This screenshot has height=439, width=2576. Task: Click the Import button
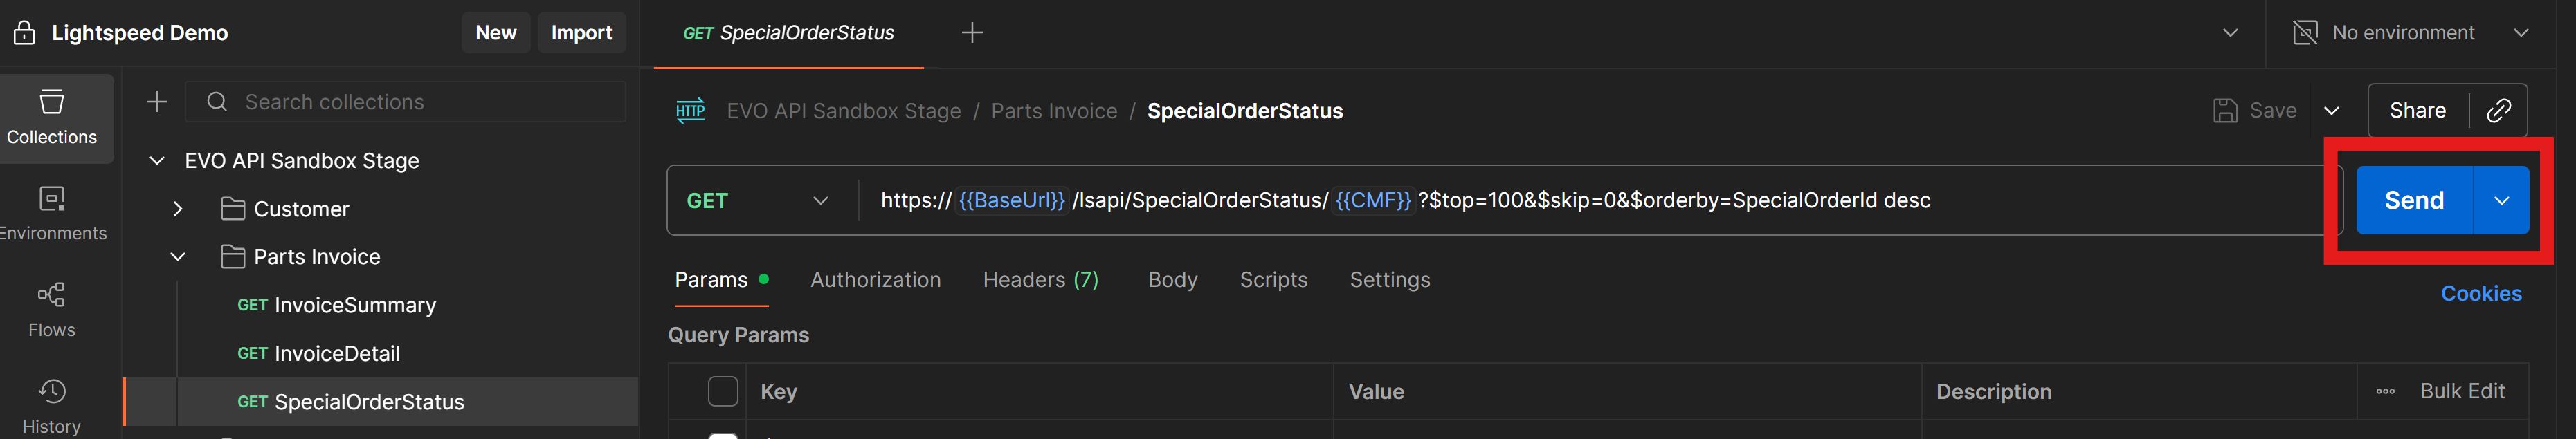pyautogui.click(x=581, y=33)
